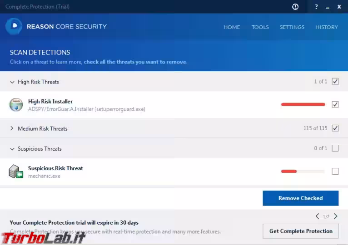Go to next promo page arrow

point(336,216)
